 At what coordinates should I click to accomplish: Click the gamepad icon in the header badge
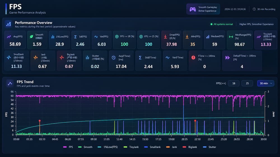click(x=193, y=9)
